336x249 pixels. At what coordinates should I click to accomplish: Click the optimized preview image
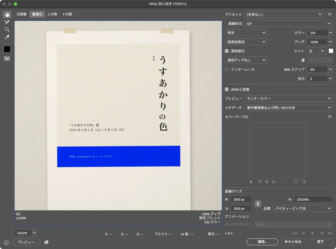[x=118, y=115]
